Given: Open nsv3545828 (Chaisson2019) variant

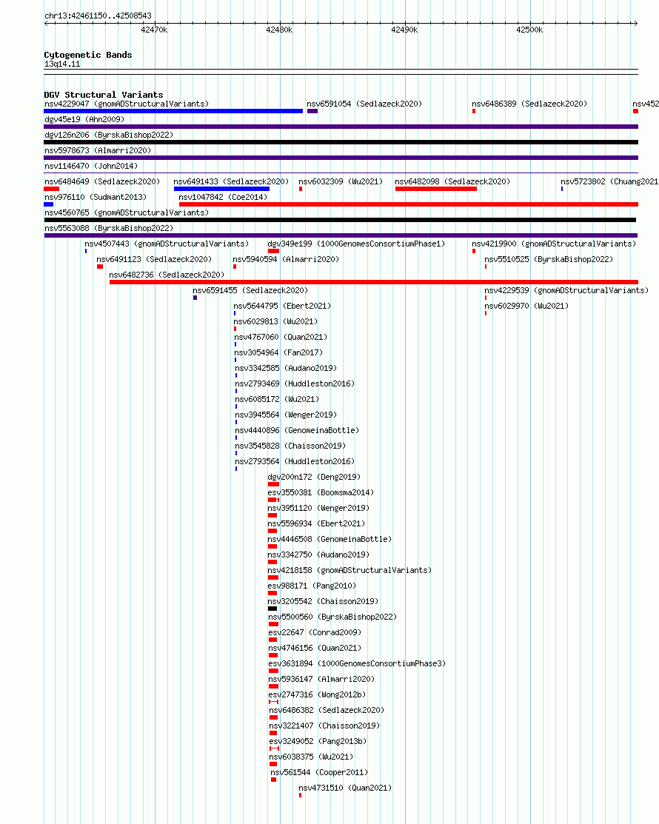Looking at the screenshot, I should click(x=290, y=446).
